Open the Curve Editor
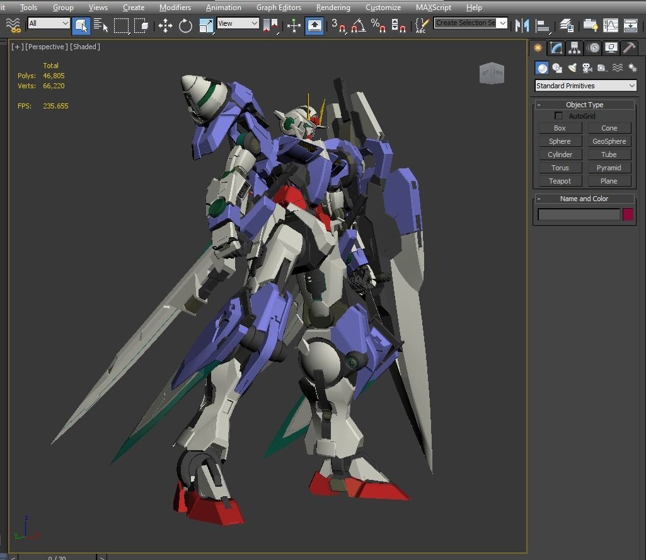The width and height of the screenshot is (646, 560). (611, 26)
